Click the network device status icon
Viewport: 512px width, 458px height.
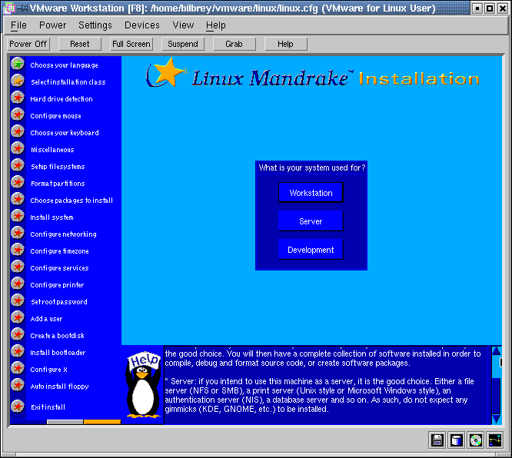(x=495, y=440)
